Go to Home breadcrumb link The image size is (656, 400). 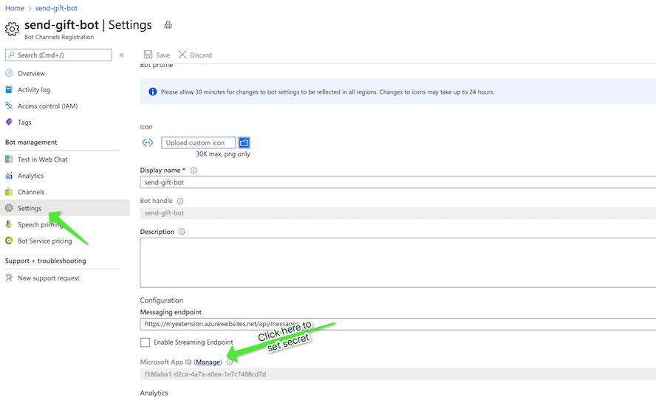click(x=15, y=8)
